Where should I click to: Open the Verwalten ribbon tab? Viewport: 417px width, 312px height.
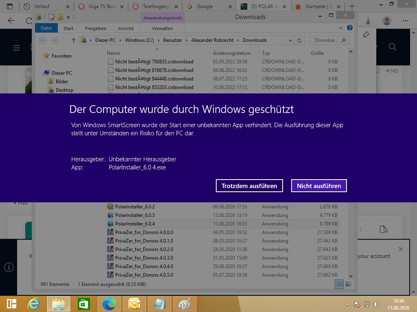tap(162, 28)
